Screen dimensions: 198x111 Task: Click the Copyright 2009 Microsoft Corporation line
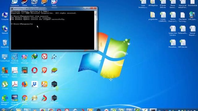[x=44, y=13]
